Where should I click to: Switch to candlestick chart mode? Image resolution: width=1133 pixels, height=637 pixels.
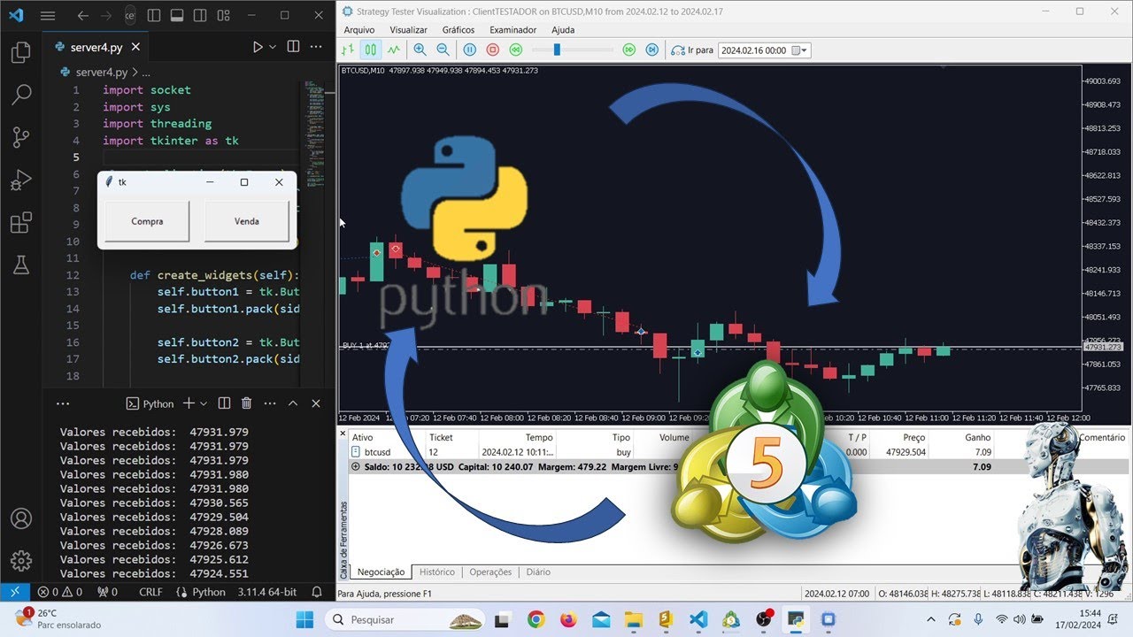pyautogui.click(x=370, y=50)
